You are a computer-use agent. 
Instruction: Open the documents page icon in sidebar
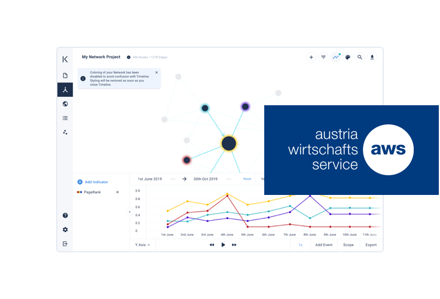coord(65,75)
